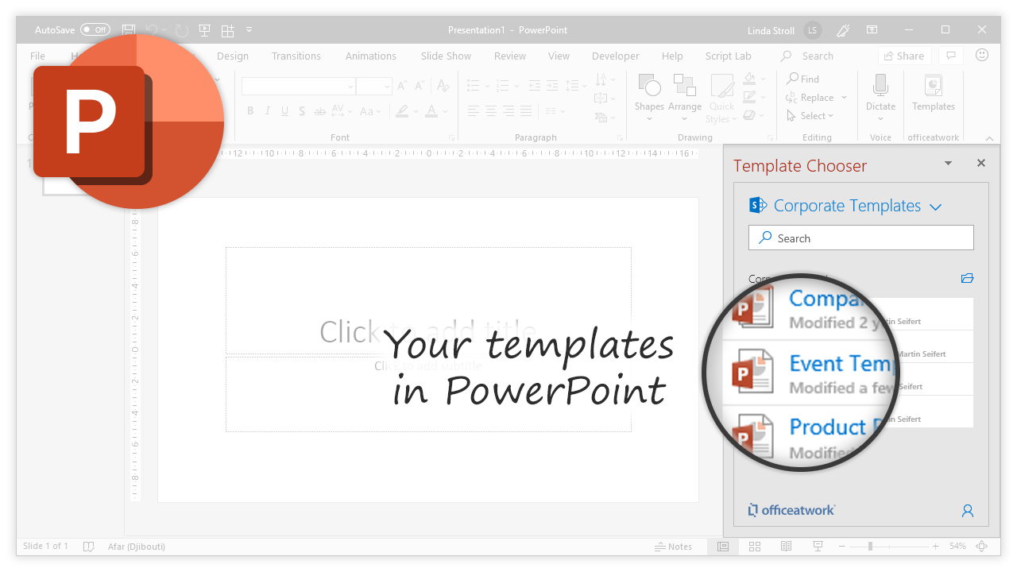
Task: Start presentation from beginning icon
Action: coord(204,30)
